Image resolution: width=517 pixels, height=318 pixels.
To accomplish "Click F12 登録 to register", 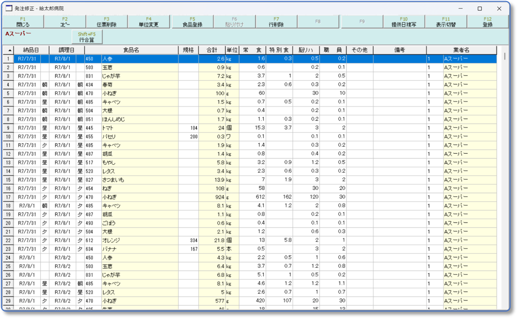I will (x=487, y=22).
